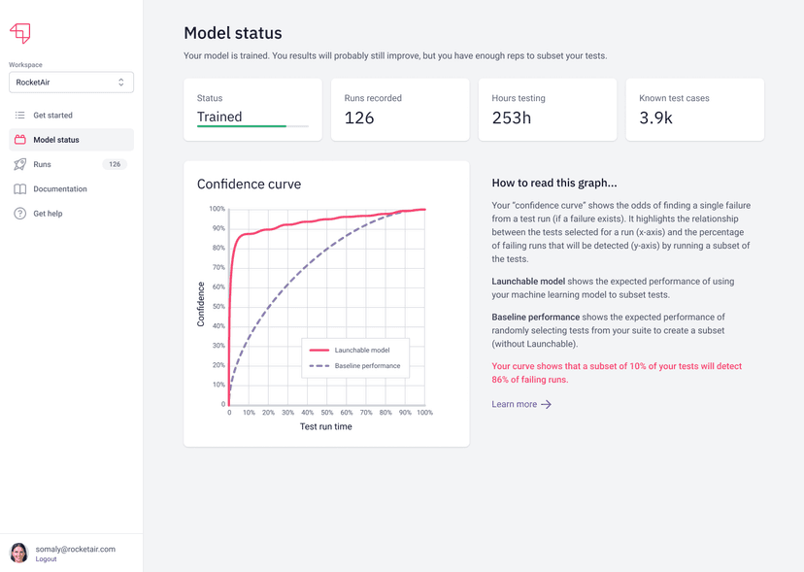This screenshot has width=804, height=572.
Task: Click the Learn more arrow icon
Action: pos(544,404)
